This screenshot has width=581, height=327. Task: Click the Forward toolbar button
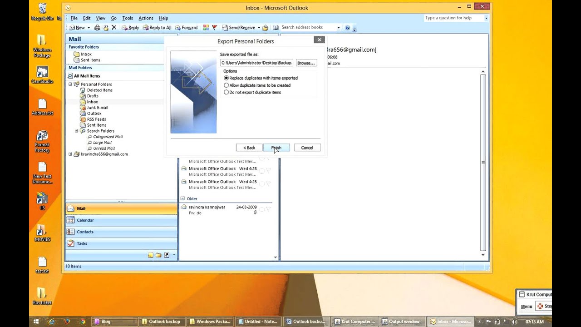pos(186,28)
